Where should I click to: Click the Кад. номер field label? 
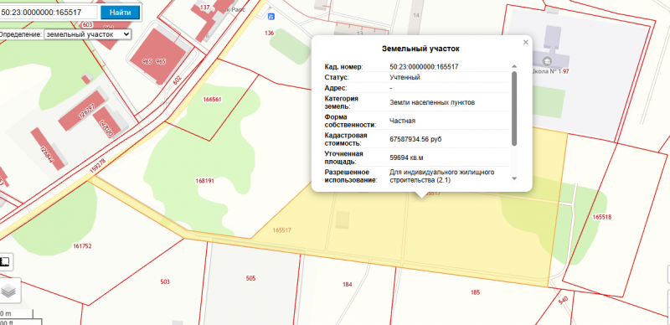click(x=344, y=67)
